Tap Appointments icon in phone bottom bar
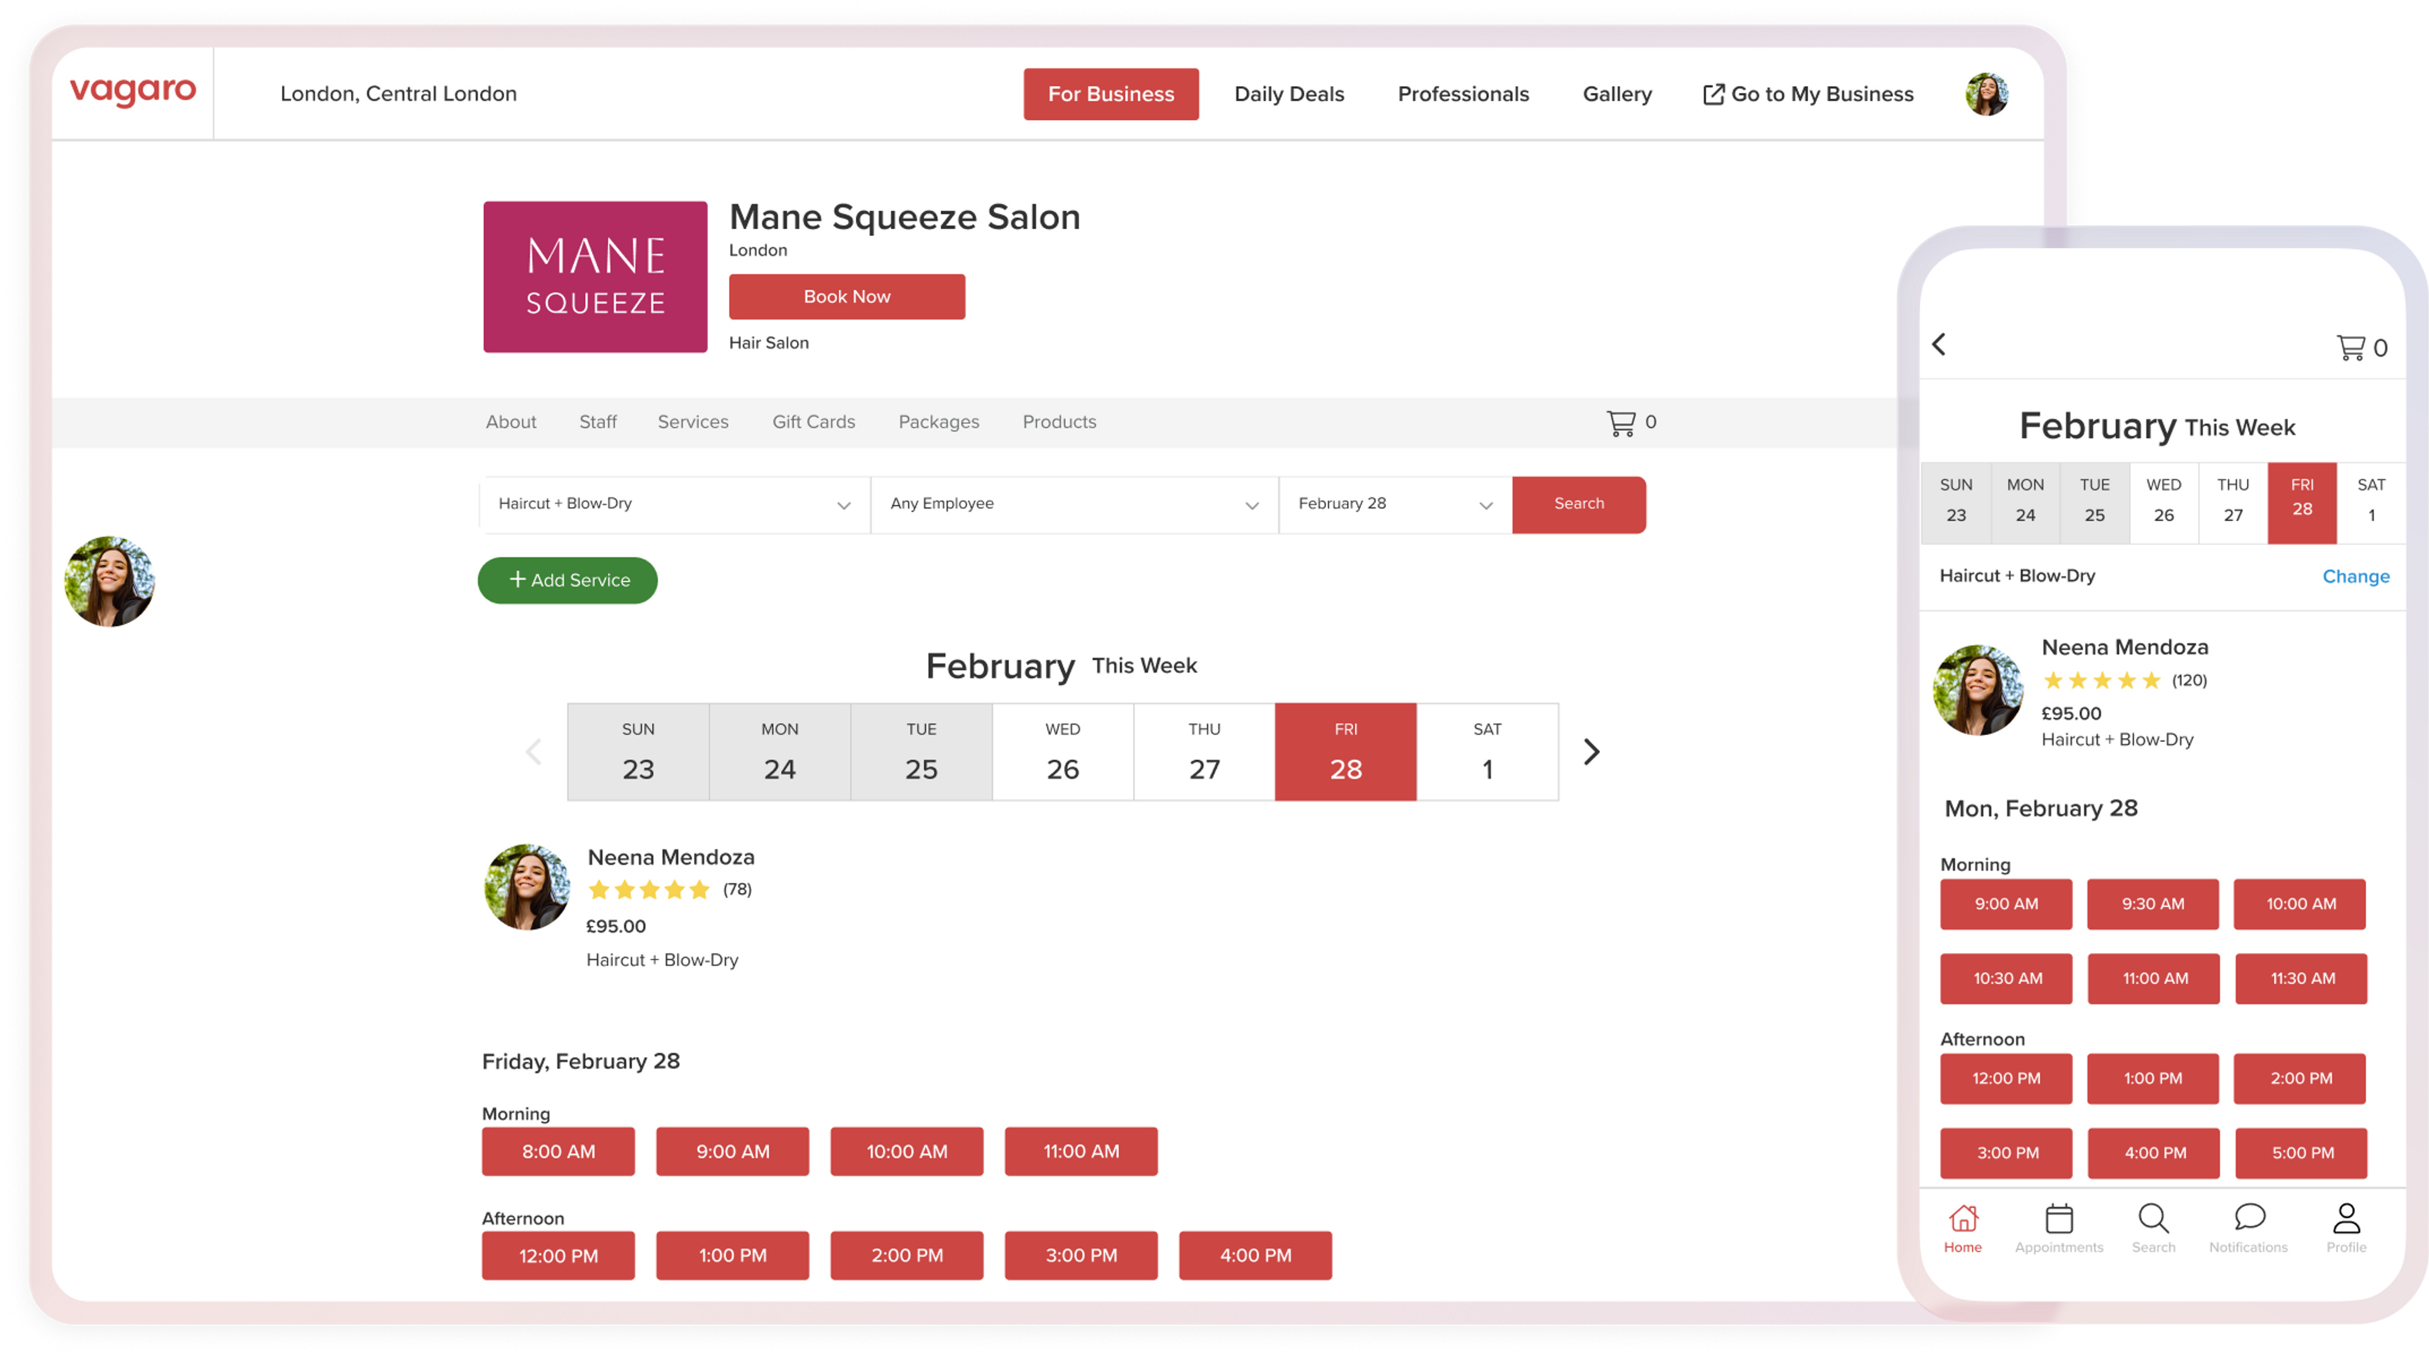 click(2058, 1229)
